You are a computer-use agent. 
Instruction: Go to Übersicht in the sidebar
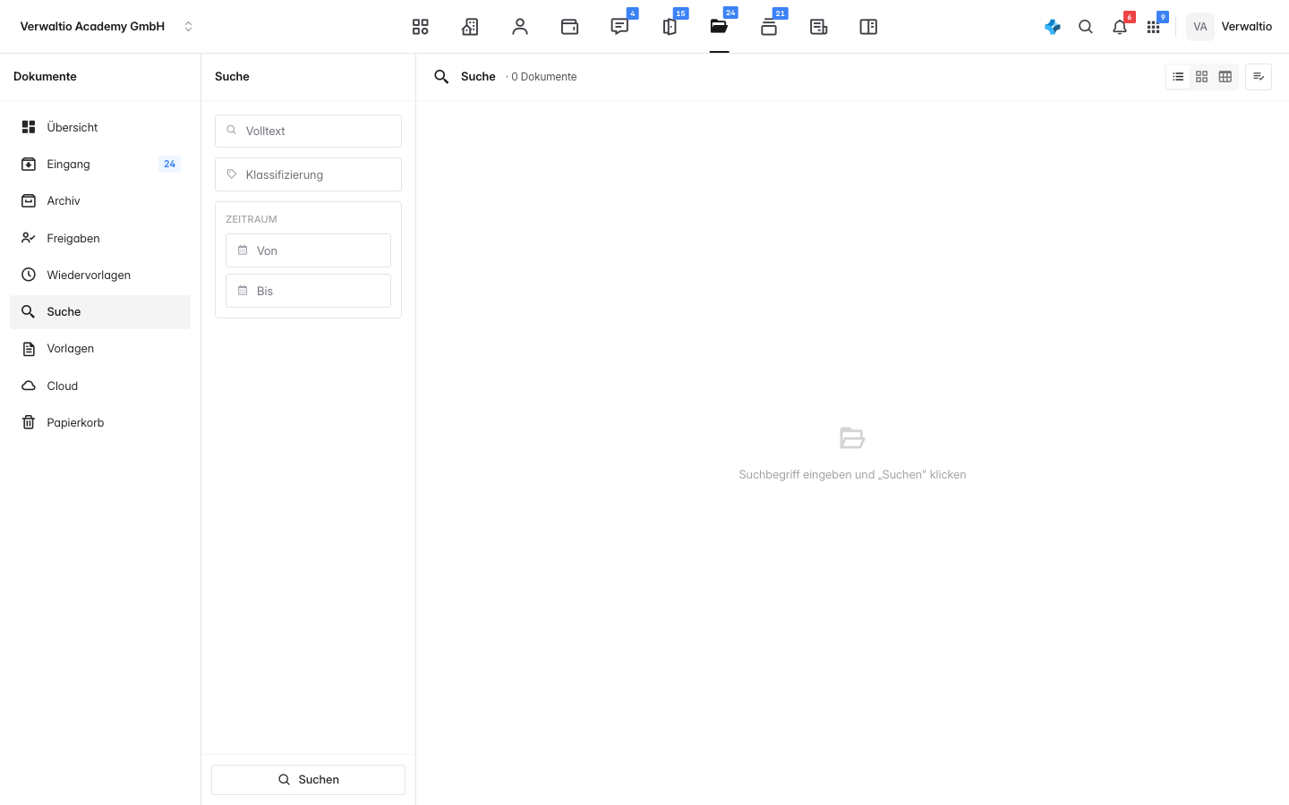[x=100, y=127]
